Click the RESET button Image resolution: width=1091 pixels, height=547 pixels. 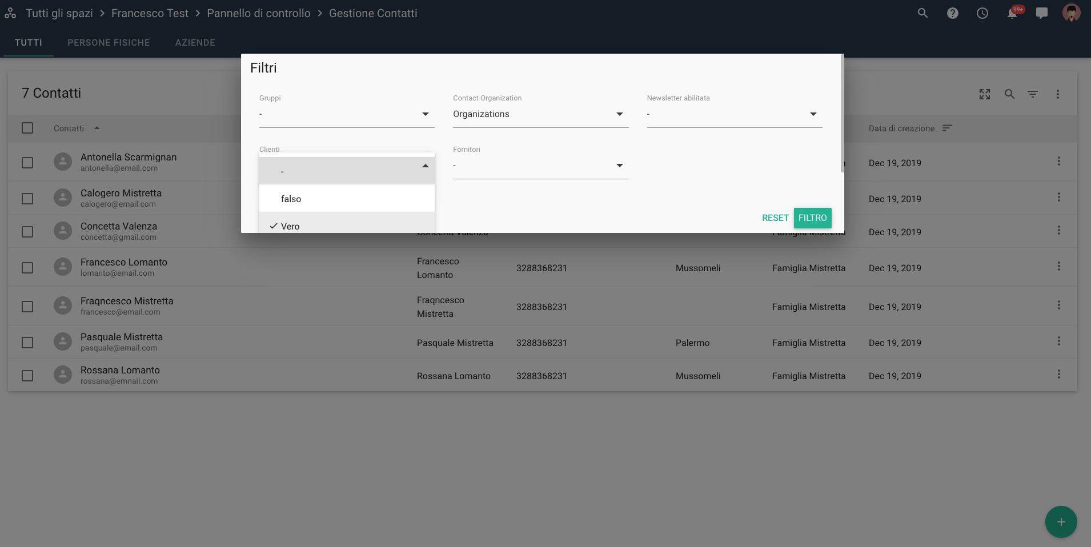coord(775,218)
